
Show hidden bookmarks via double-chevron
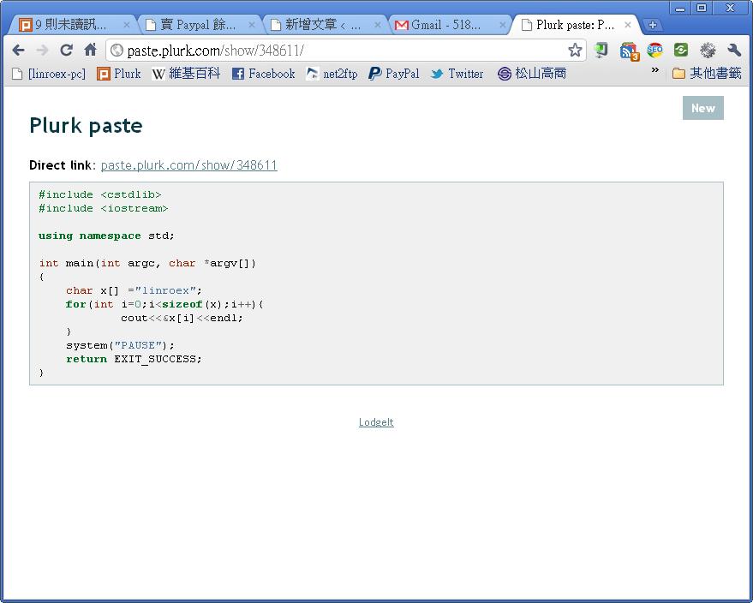pos(654,70)
